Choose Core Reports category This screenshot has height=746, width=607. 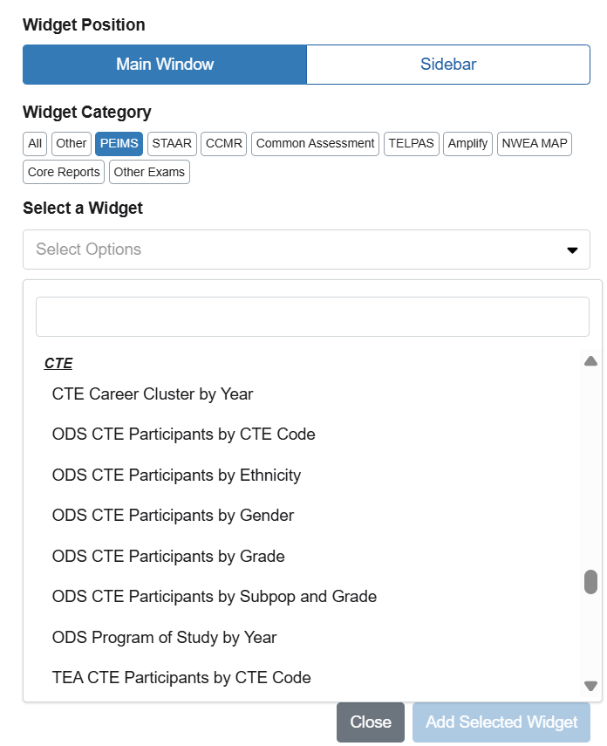click(x=64, y=172)
